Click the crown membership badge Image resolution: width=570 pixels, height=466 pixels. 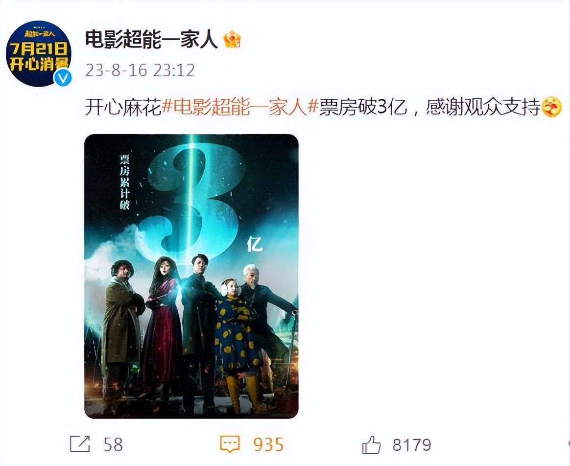(232, 39)
